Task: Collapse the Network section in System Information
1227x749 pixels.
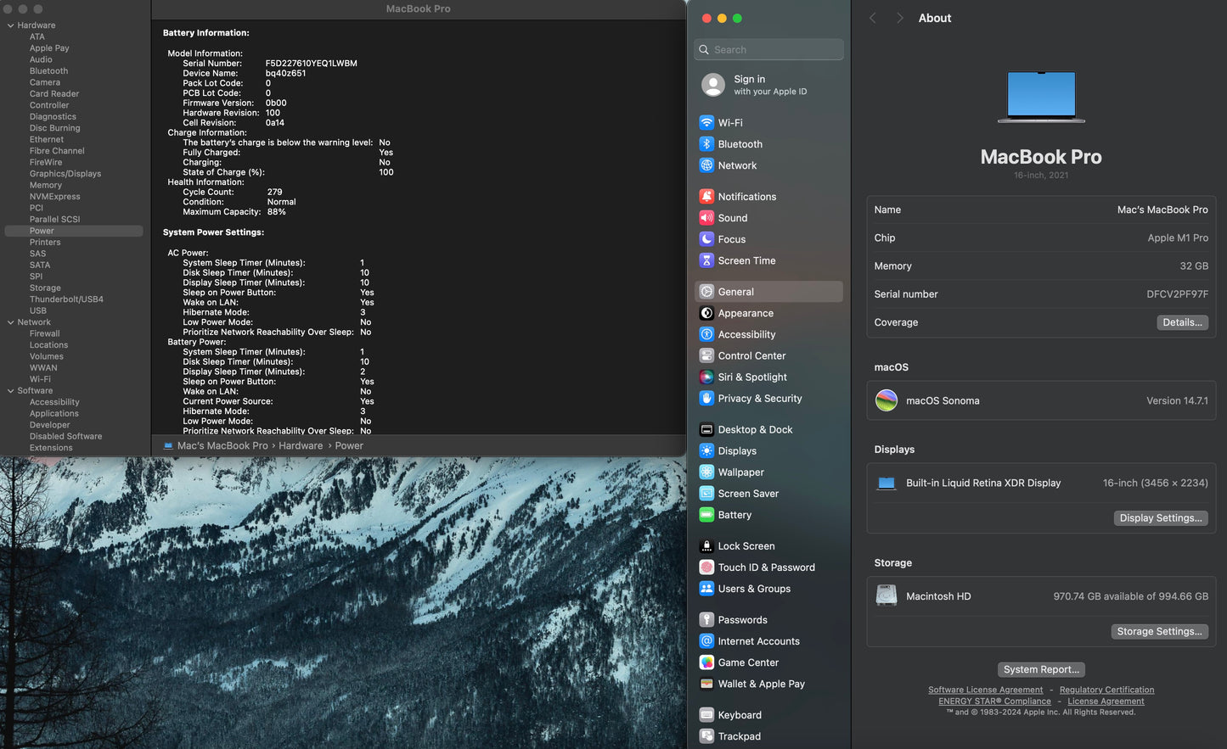Action: click(x=10, y=322)
